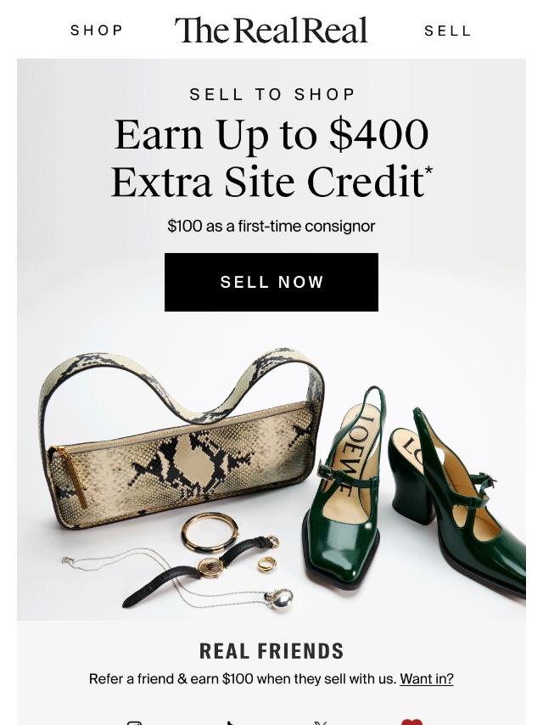Open the SHOP link in the header
This screenshot has height=725, width=543.
[x=97, y=30]
